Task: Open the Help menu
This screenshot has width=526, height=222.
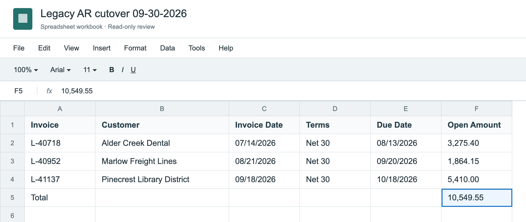Action: coord(226,48)
